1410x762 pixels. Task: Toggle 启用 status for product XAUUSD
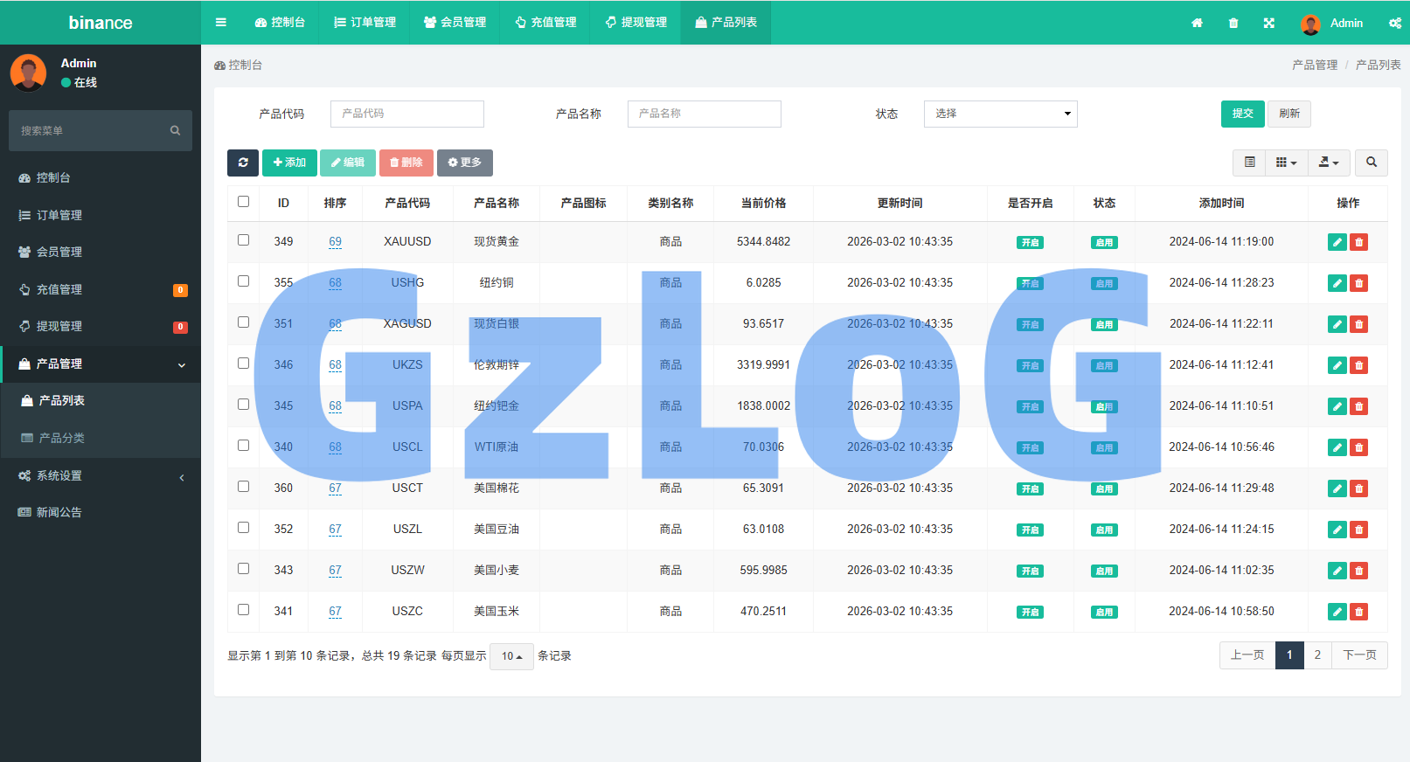click(x=1104, y=242)
